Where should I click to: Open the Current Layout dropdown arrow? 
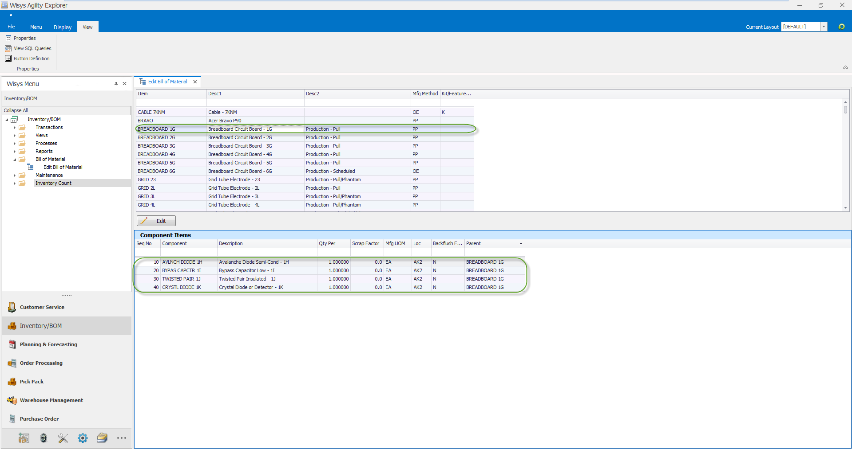coord(824,27)
